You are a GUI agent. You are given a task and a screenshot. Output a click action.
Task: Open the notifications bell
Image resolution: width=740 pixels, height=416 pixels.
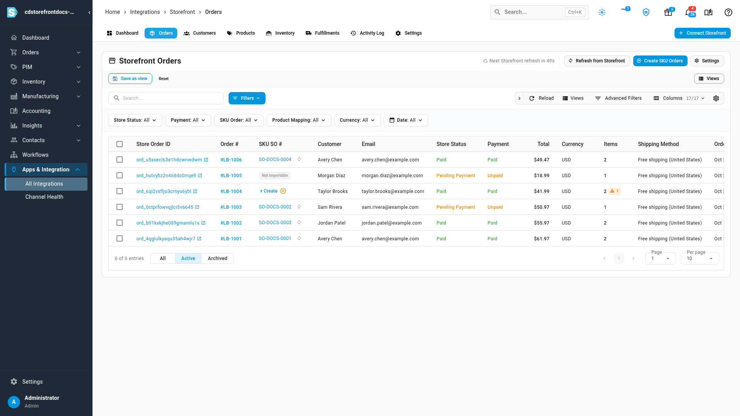click(x=689, y=12)
